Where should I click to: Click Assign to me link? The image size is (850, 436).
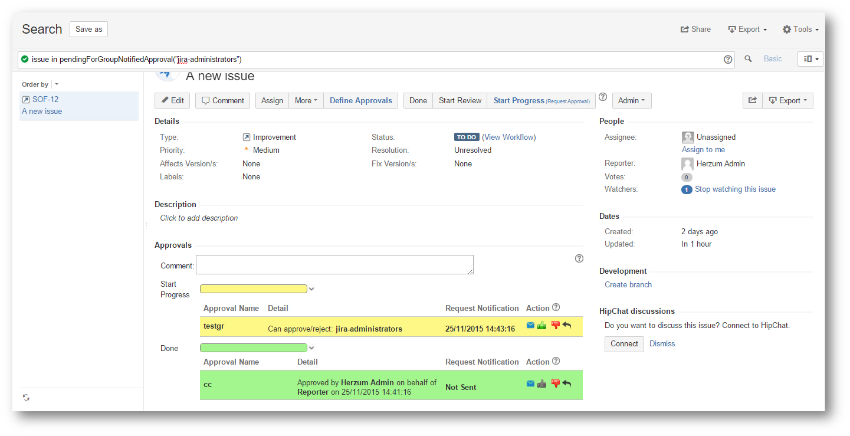point(703,150)
